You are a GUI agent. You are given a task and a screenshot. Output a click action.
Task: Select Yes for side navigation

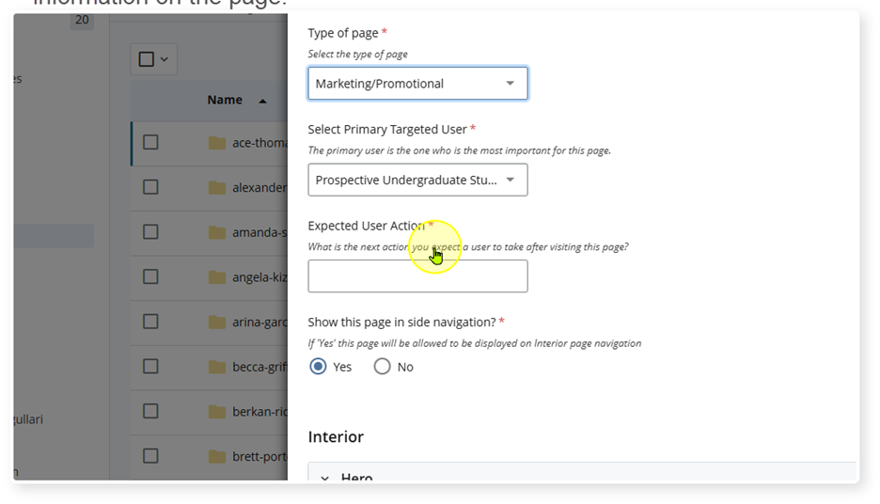pyautogui.click(x=319, y=367)
